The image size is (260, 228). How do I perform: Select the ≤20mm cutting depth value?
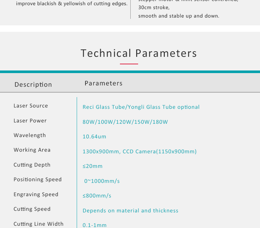(x=93, y=166)
